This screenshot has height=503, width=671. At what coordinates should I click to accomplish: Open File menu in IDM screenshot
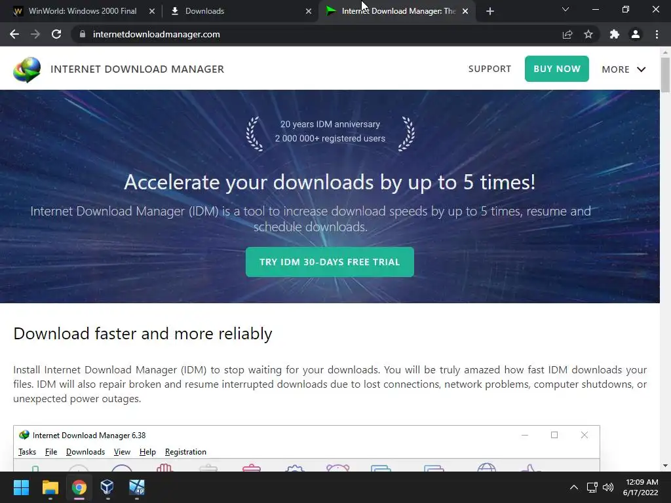[51, 452]
